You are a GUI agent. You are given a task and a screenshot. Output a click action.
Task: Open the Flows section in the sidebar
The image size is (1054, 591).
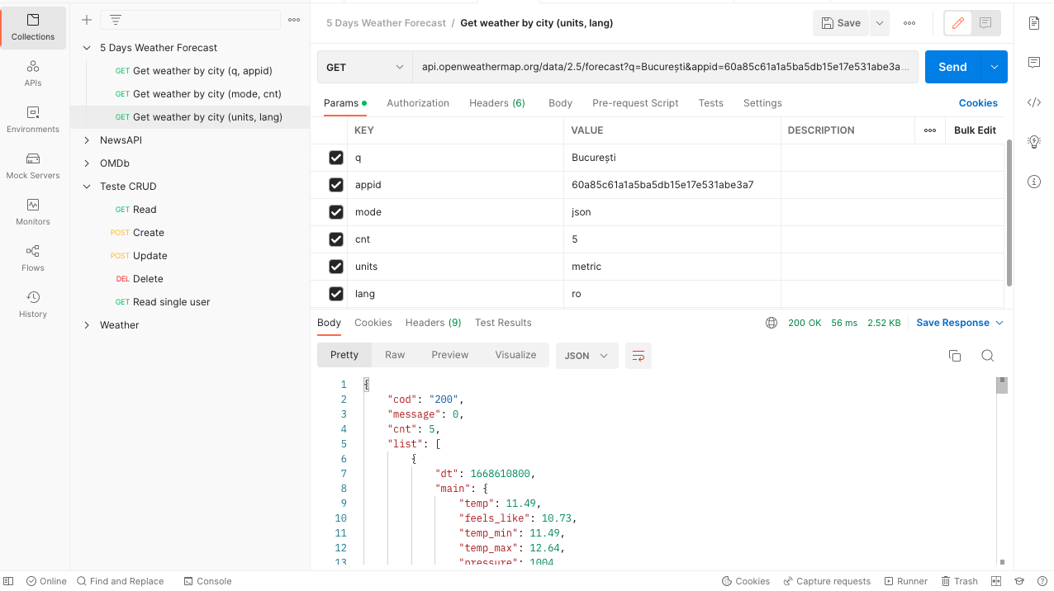click(x=33, y=256)
